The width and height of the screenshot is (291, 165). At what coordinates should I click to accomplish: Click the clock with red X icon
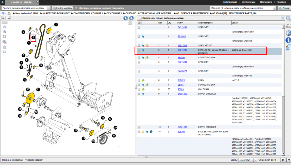pyautogui.click(x=5, y=42)
